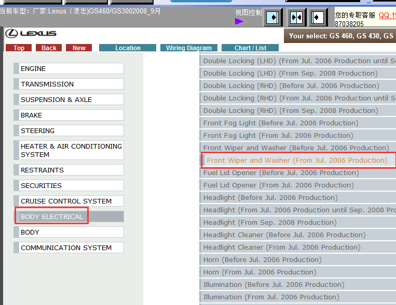Click the center-split view control icon
The width and height of the screenshot is (396, 305).
297,18
